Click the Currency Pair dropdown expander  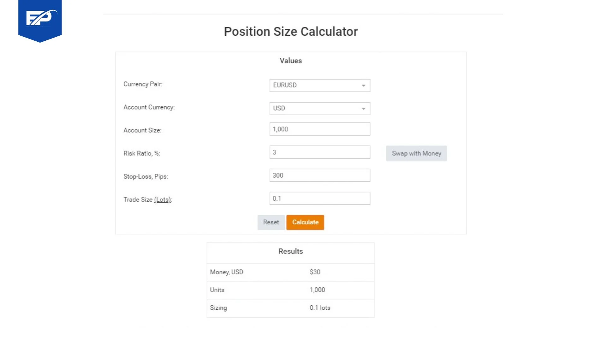tap(363, 85)
